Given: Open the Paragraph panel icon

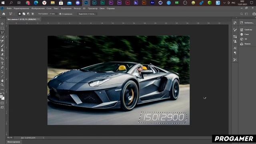Looking at the screenshot, I should click(235, 53).
